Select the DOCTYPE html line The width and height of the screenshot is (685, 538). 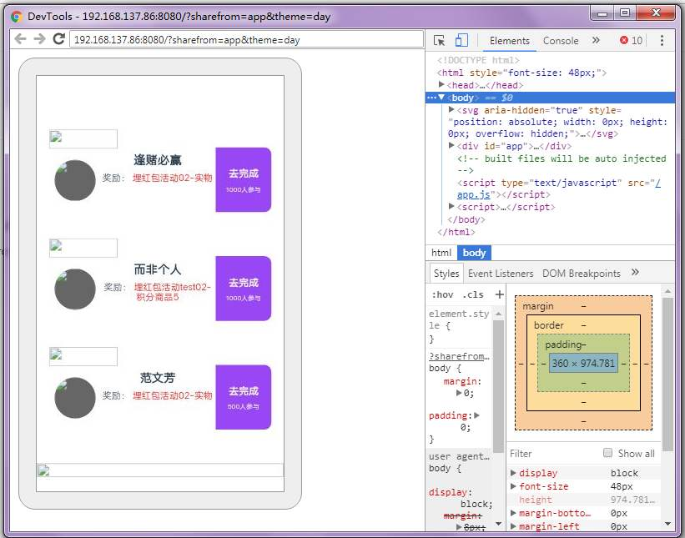(x=478, y=60)
